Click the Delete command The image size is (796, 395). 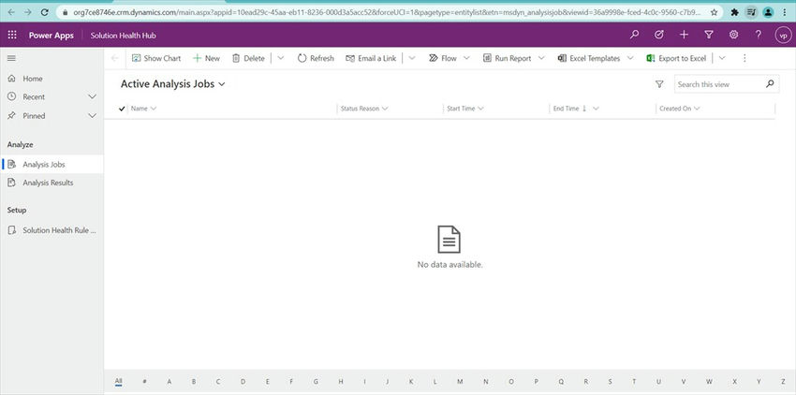coord(248,58)
